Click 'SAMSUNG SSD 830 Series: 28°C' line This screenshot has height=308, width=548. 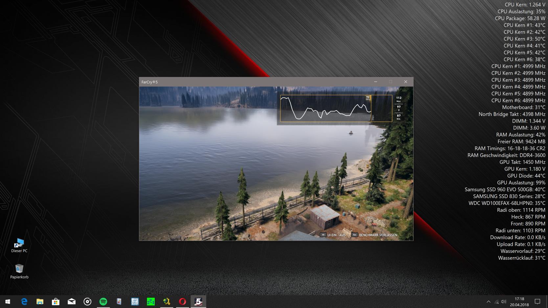(509, 196)
